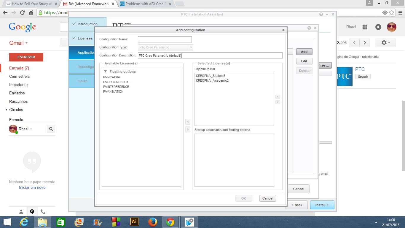Click the ESCREVER compose button
The width and height of the screenshot is (405, 228).
(x=26, y=57)
